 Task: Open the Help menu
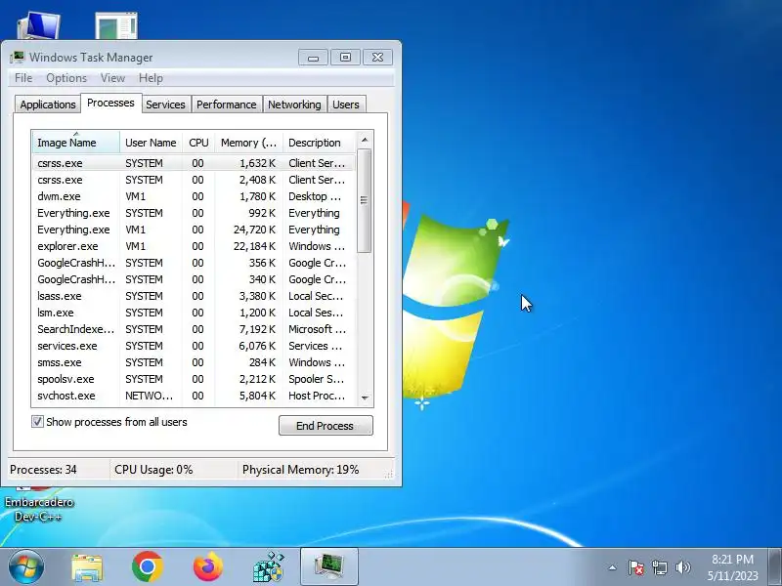point(151,78)
